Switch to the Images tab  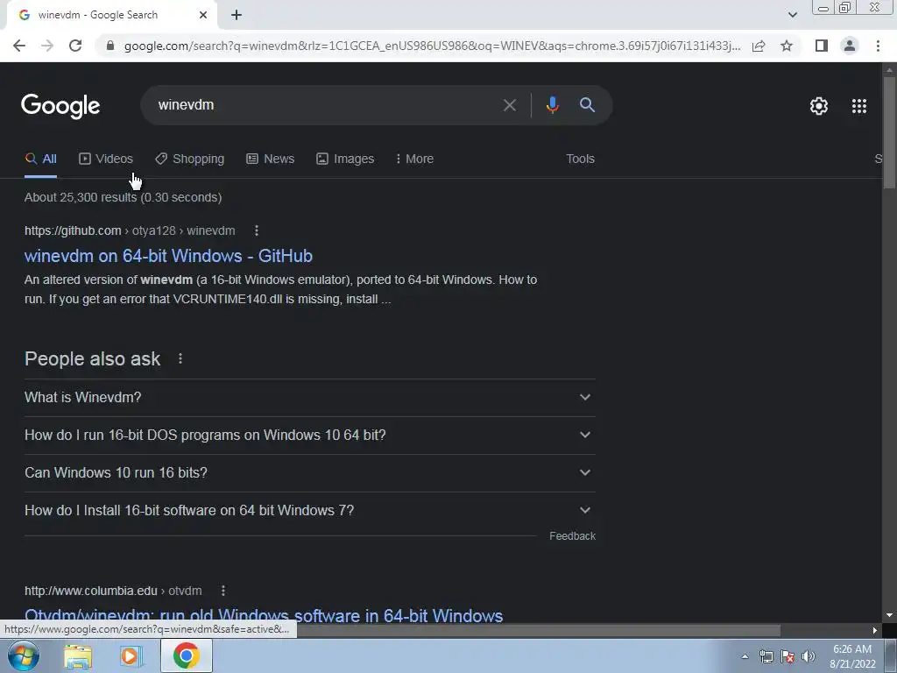[x=345, y=159]
